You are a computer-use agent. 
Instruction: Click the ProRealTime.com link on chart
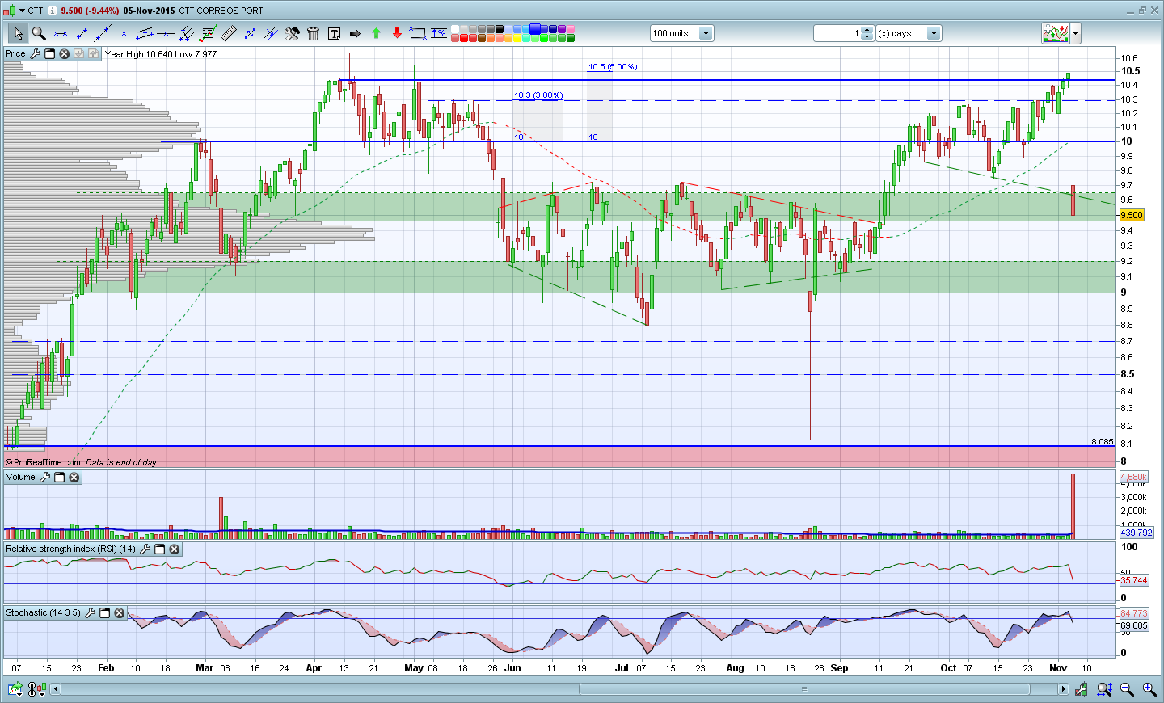[46, 462]
